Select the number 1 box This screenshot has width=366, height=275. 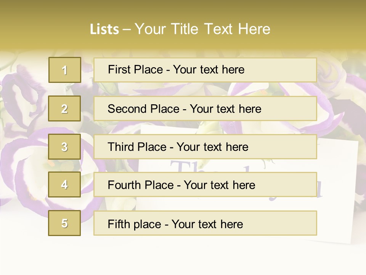pos(65,70)
